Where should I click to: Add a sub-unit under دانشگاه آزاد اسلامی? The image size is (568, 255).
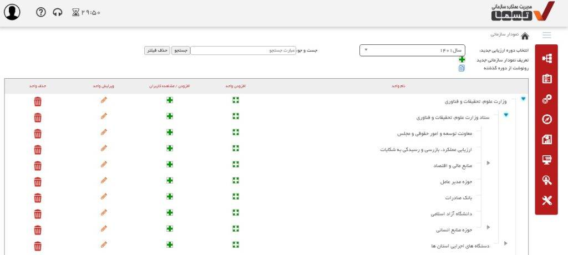[x=236, y=213]
